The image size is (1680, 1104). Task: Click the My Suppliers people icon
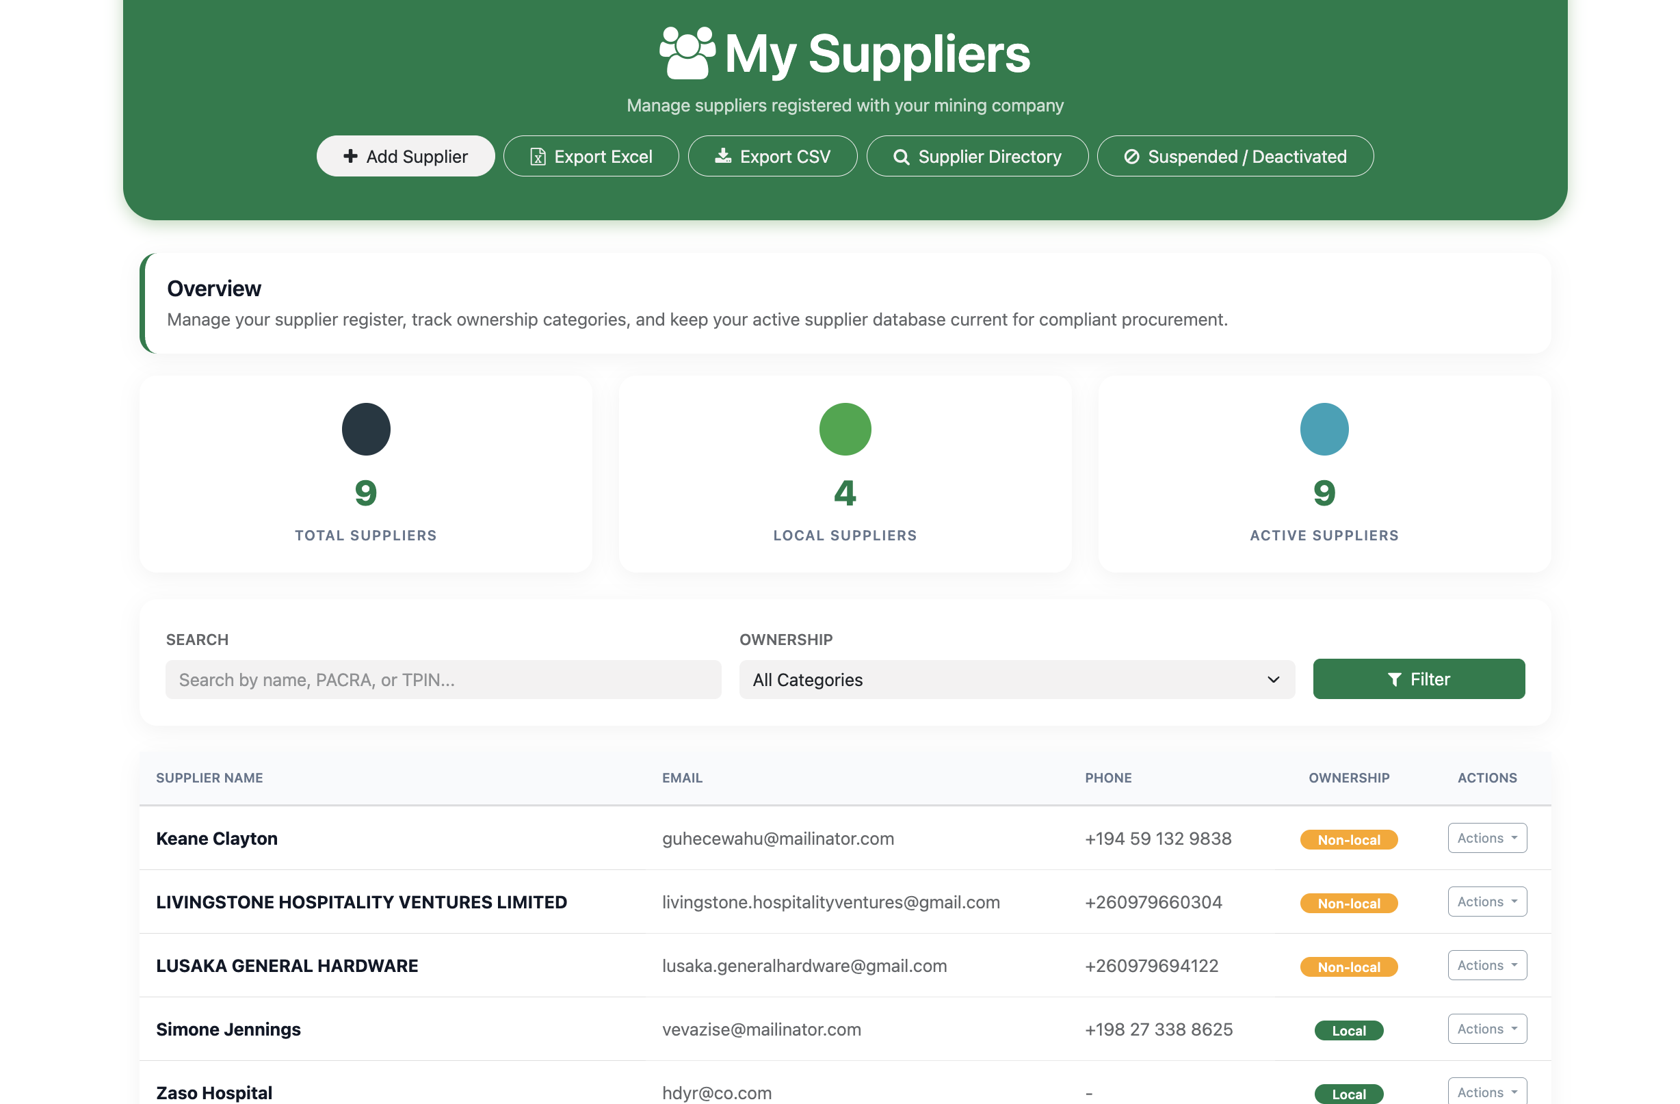coord(687,53)
